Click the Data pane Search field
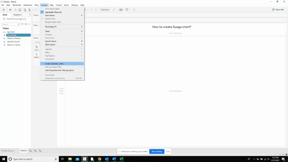The height and width of the screenshot is (162, 288). coord(11,24)
